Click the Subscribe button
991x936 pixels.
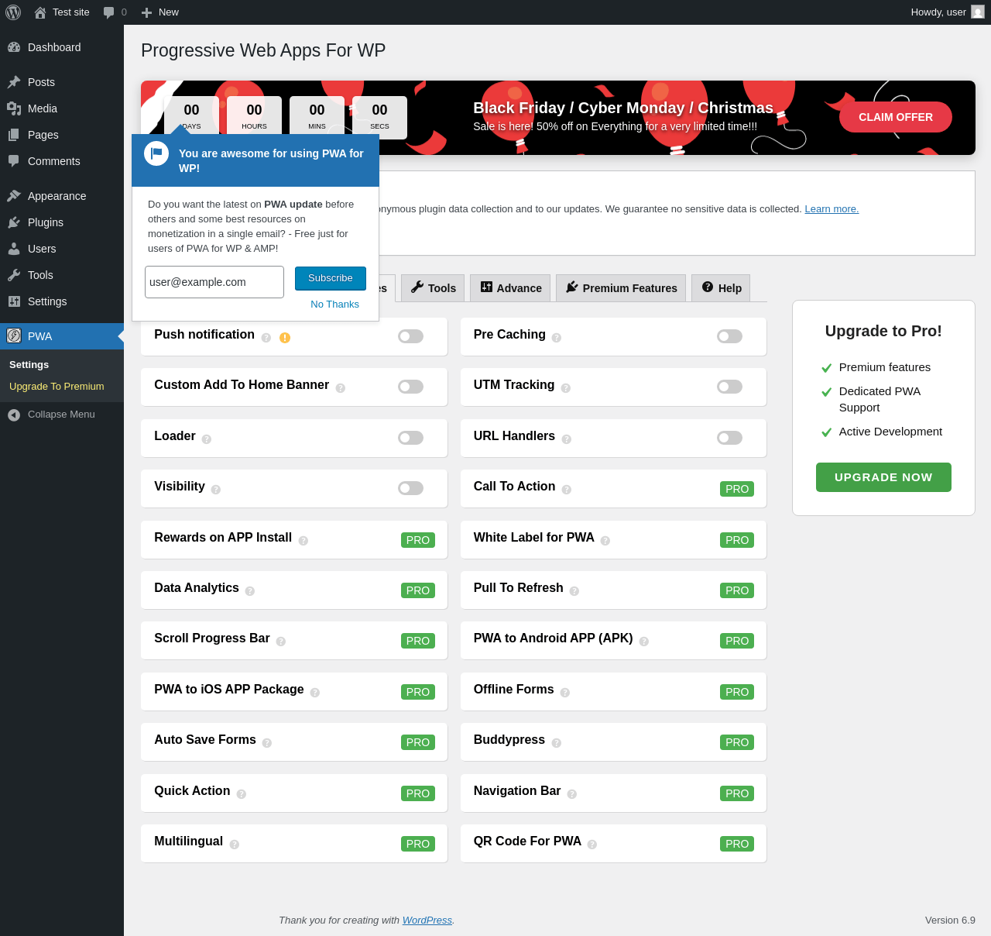pos(331,278)
